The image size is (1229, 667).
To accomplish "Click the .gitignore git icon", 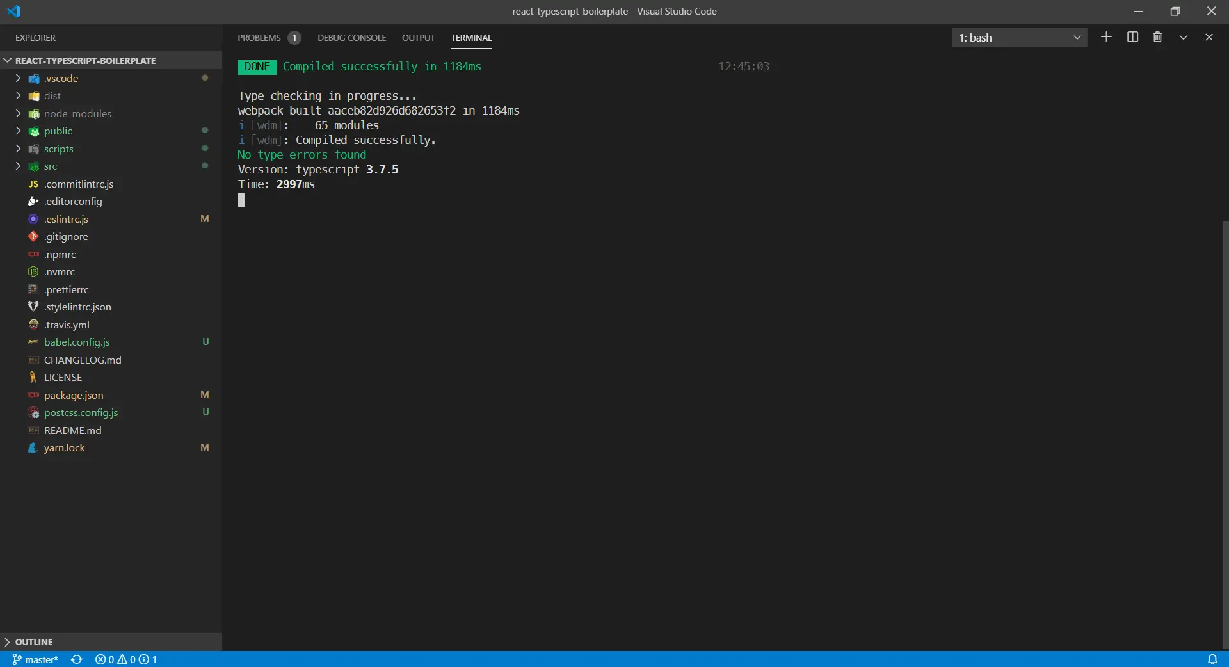I will click(x=33, y=236).
